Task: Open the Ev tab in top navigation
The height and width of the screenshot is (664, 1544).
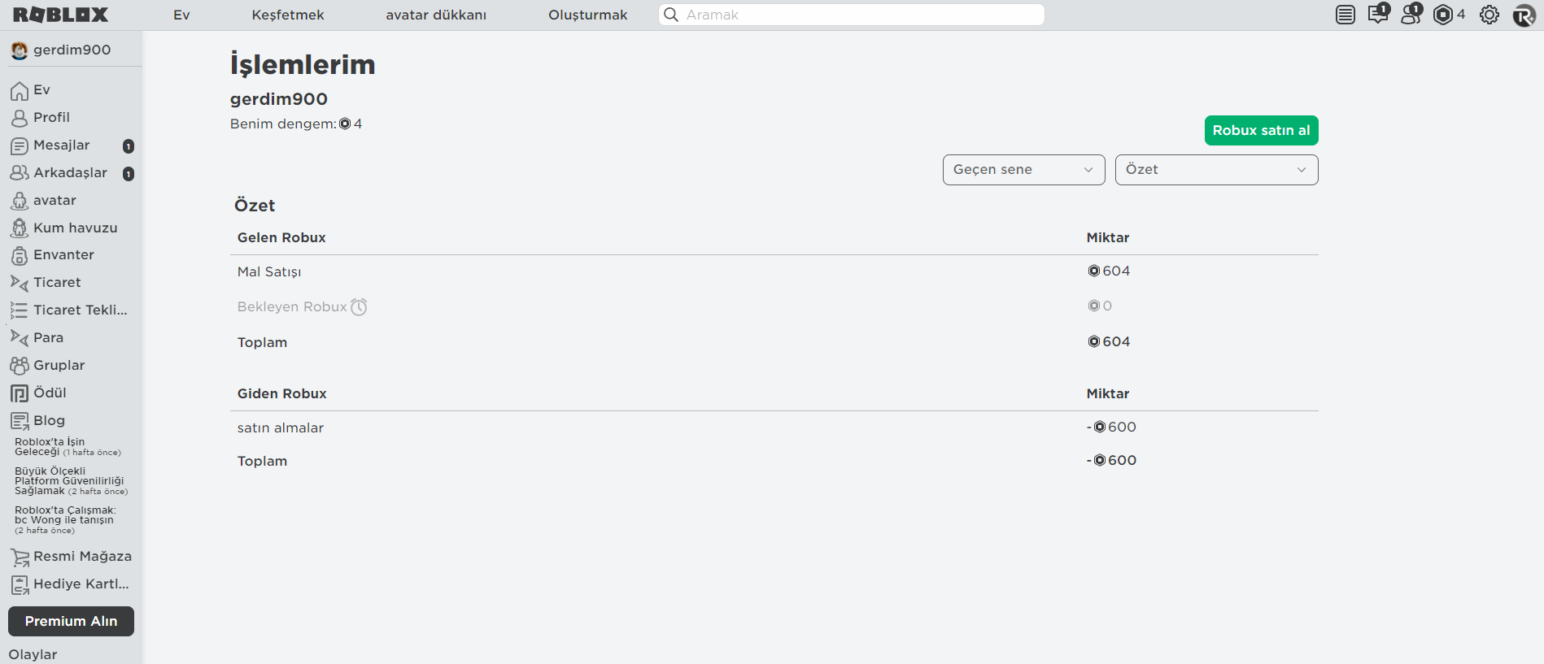Action: click(x=181, y=15)
